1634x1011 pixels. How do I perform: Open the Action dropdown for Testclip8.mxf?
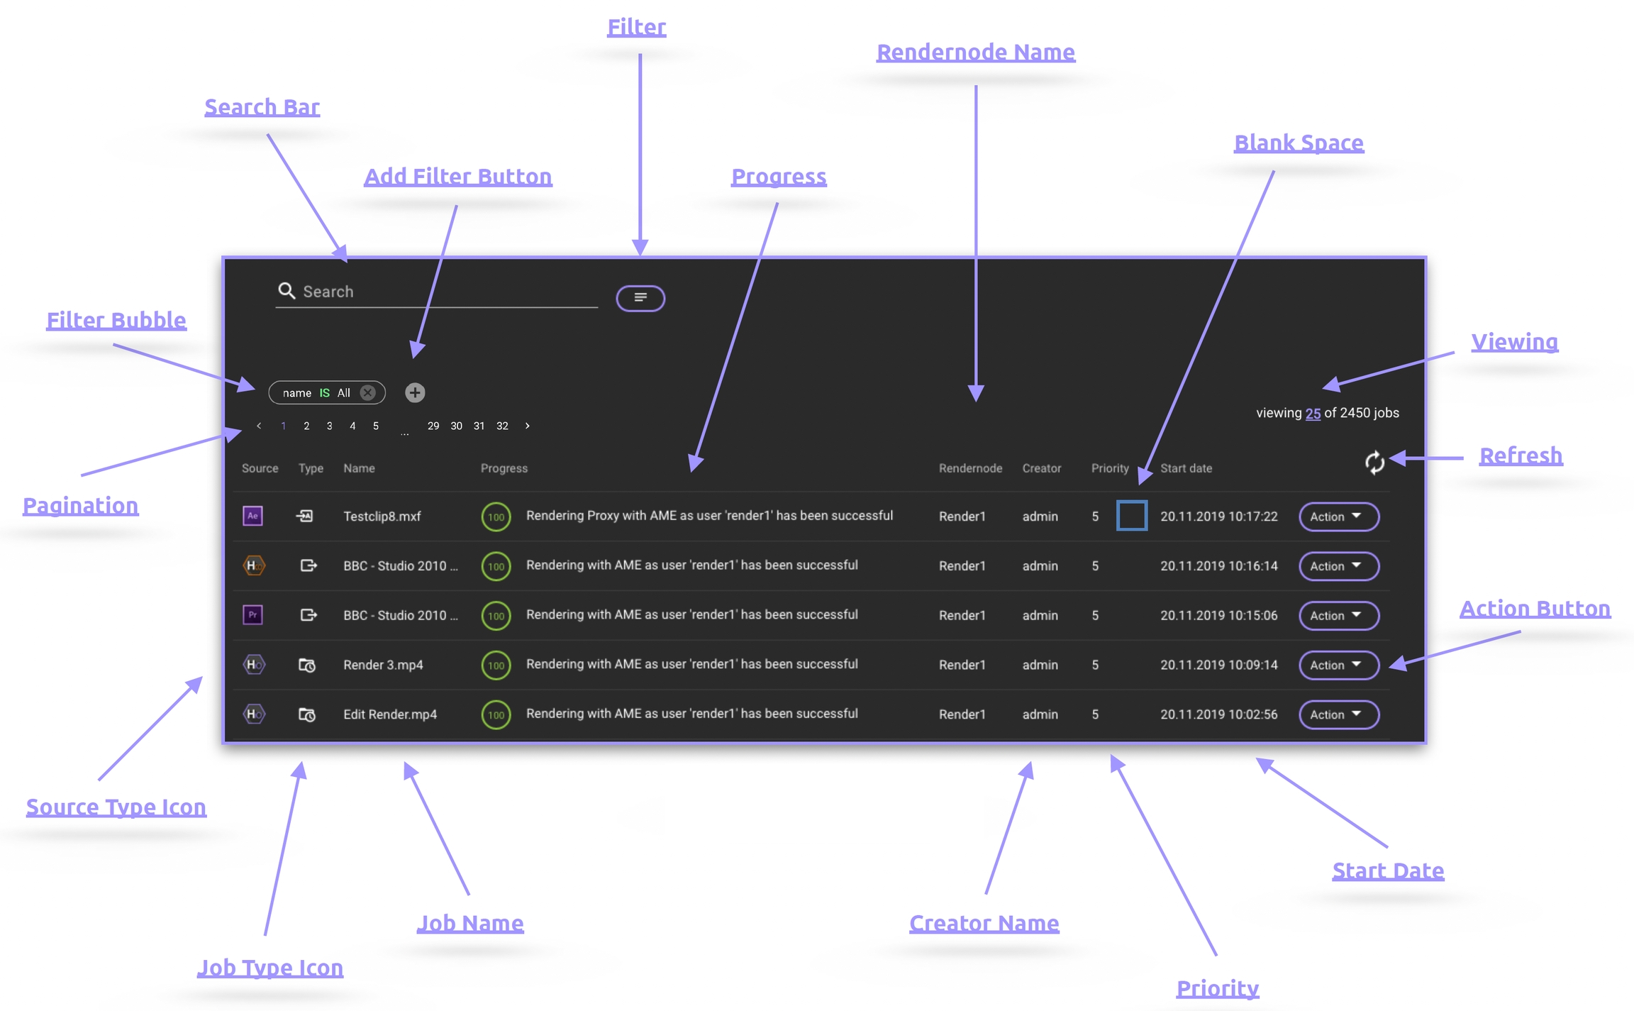tap(1338, 516)
